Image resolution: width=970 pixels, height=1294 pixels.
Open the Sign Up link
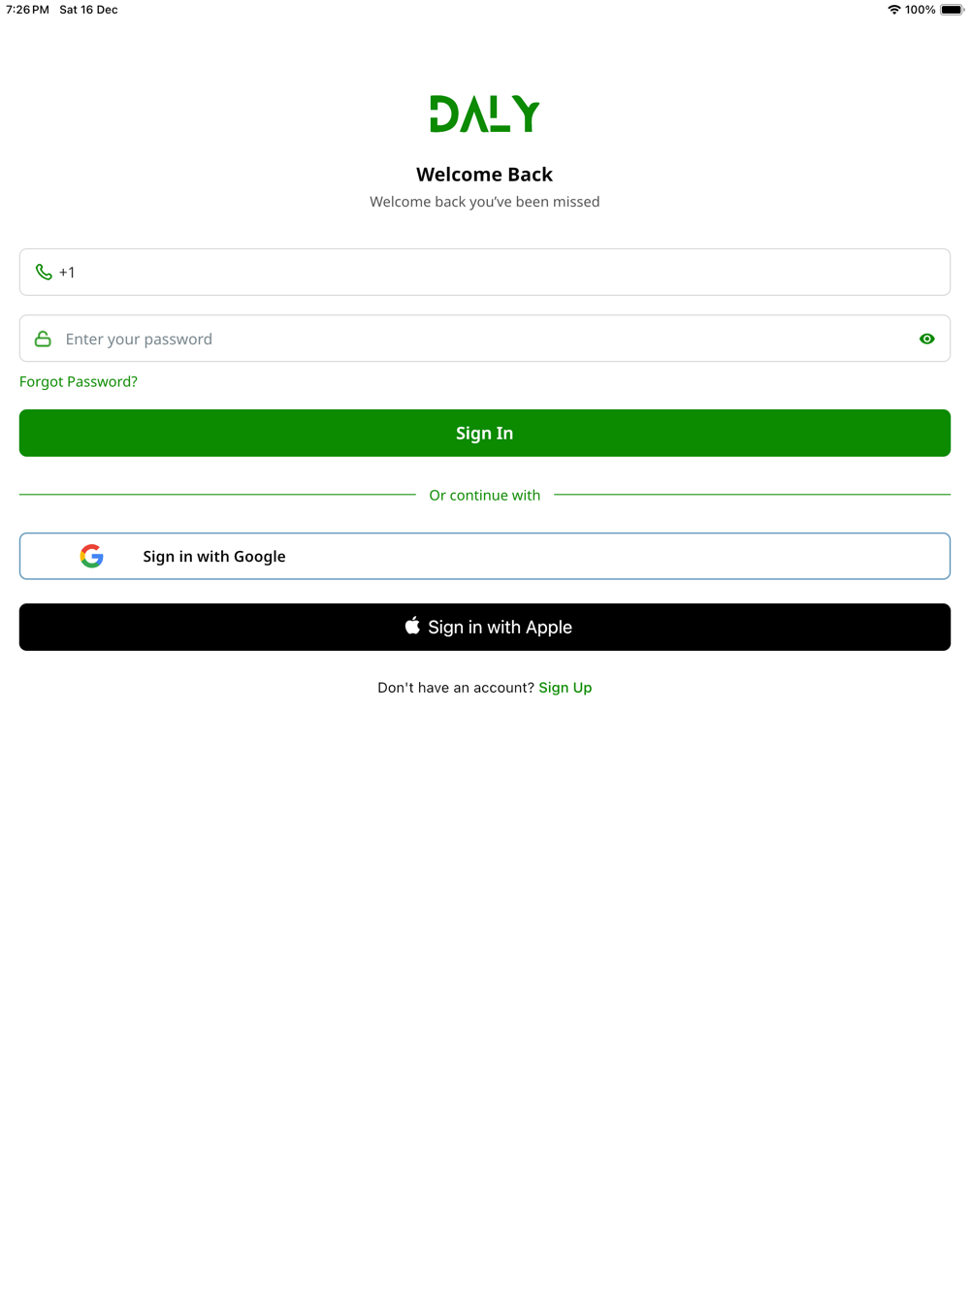pos(566,688)
